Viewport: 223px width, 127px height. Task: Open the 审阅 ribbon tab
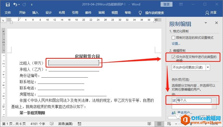[x=102, y=13]
